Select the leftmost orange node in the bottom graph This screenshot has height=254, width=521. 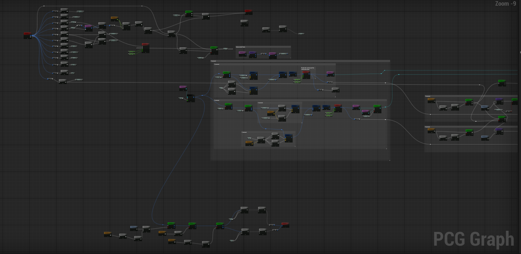click(108, 234)
